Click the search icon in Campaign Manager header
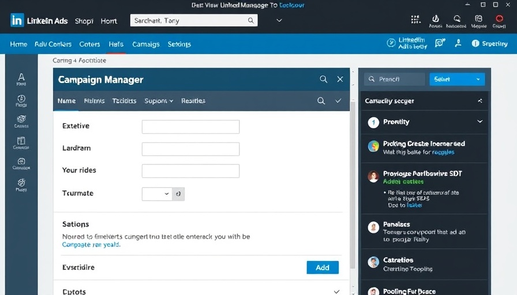This screenshot has width=517, height=295. click(324, 80)
